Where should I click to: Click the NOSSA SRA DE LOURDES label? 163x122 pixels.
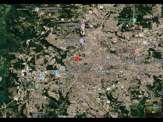131,62
